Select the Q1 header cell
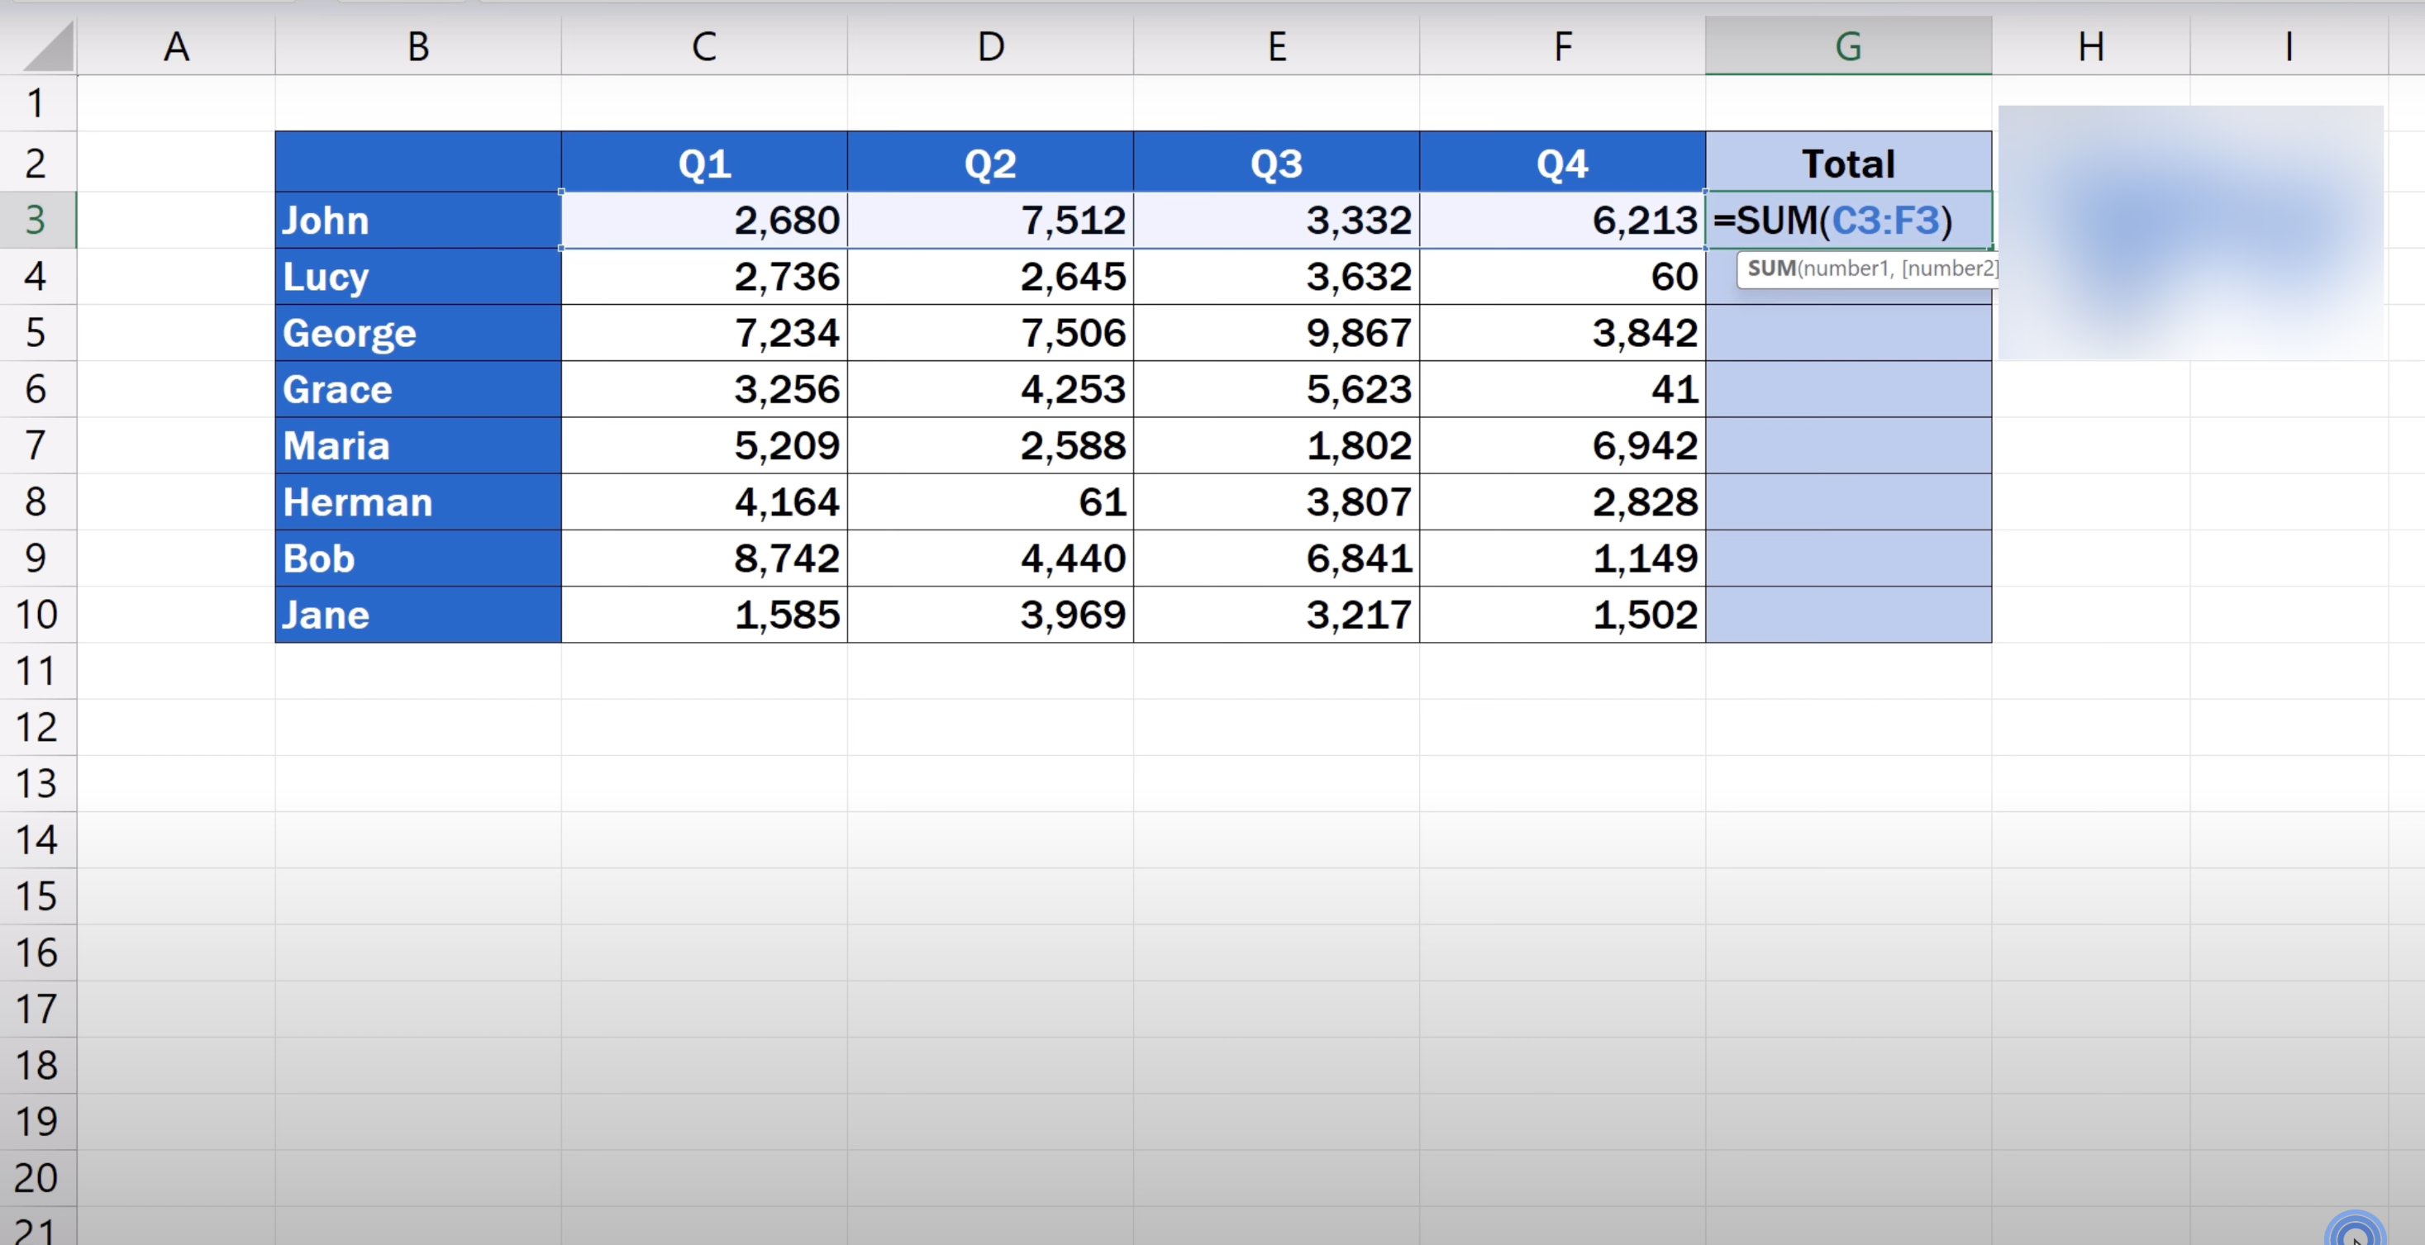 (704, 163)
